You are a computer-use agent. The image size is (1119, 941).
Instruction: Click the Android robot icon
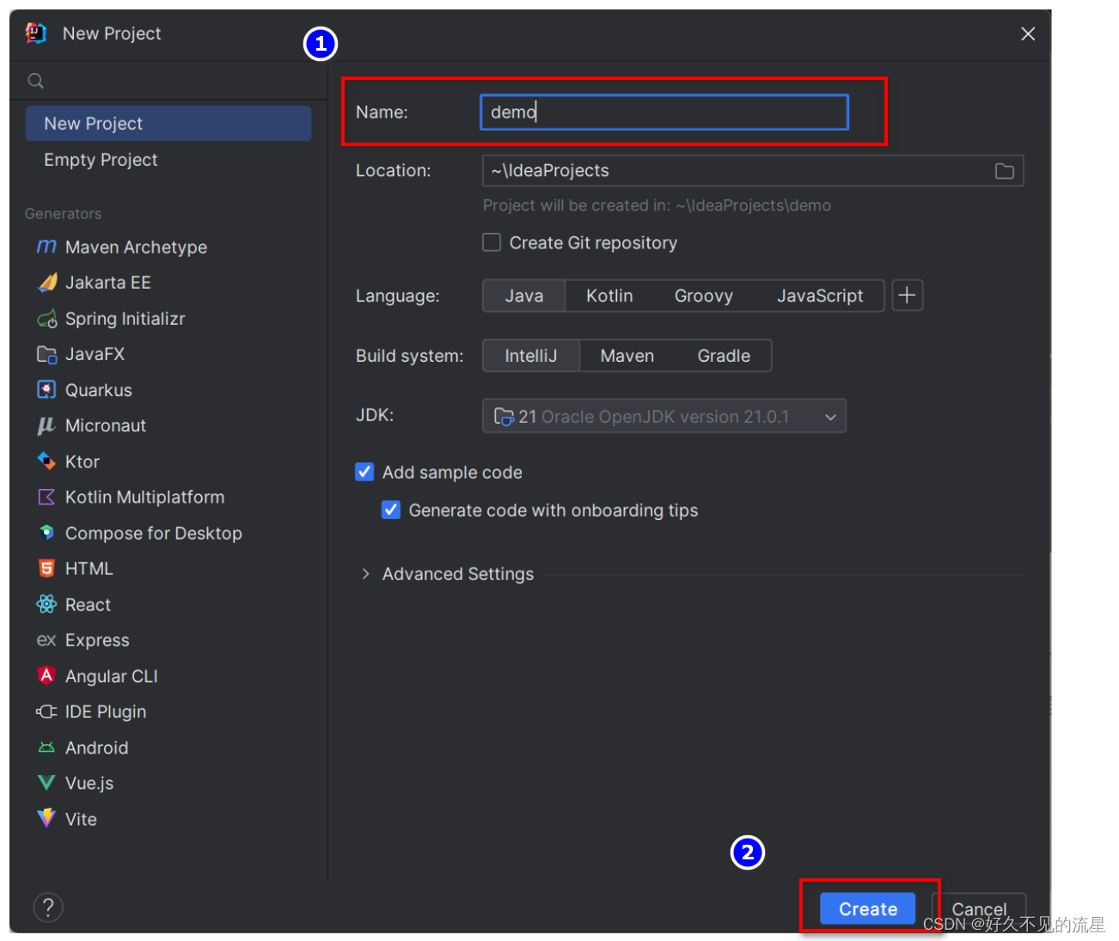coord(46,748)
